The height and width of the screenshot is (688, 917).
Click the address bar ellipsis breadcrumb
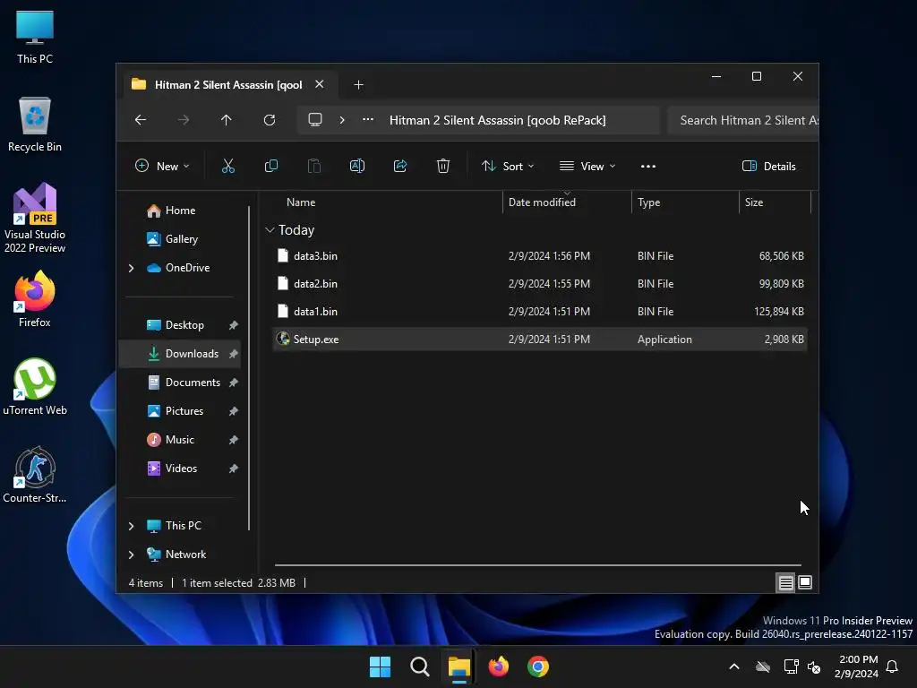coord(368,119)
